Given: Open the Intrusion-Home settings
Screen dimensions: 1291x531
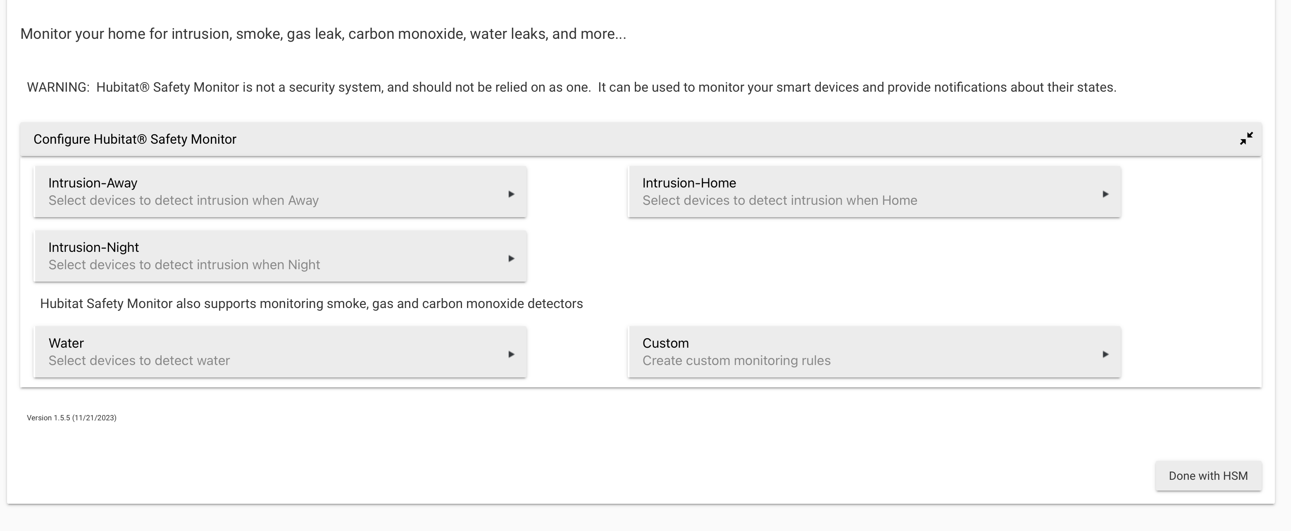Looking at the screenshot, I should click(x=874, y=192).
